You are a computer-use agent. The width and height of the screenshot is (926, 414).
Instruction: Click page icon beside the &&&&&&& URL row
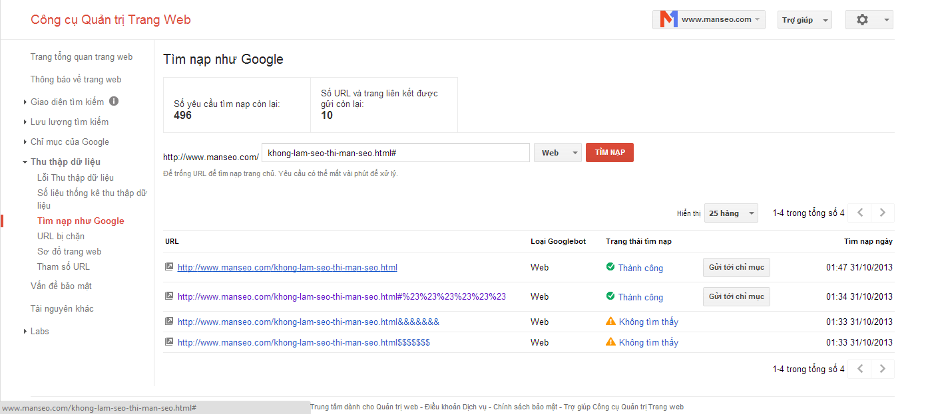pyautogui.click(x=169, y=321)
